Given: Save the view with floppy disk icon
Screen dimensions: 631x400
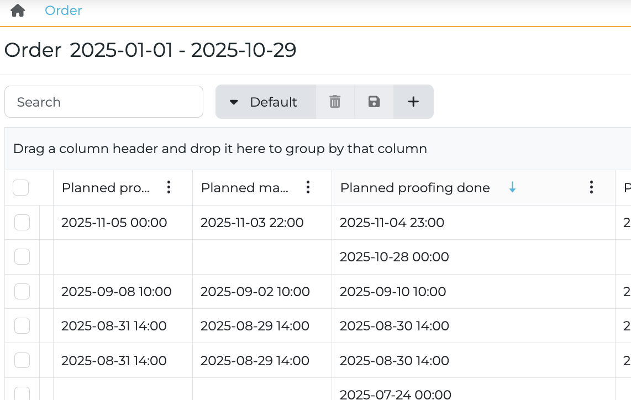Looking at the screenshot, I should (x=374, y=102).
